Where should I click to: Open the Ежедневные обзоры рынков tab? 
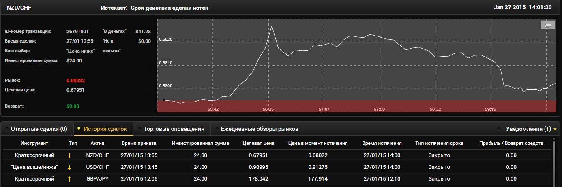click(260, 129)
